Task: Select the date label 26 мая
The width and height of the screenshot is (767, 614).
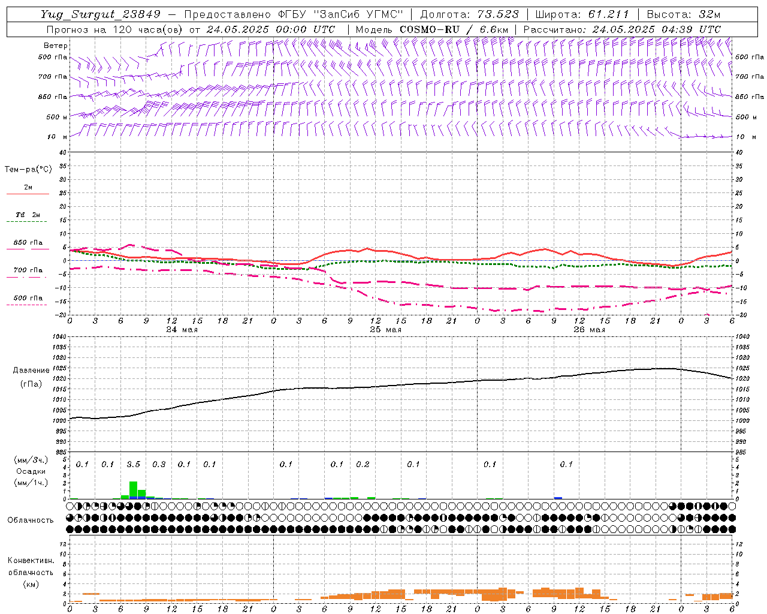Action: [590, 330]
